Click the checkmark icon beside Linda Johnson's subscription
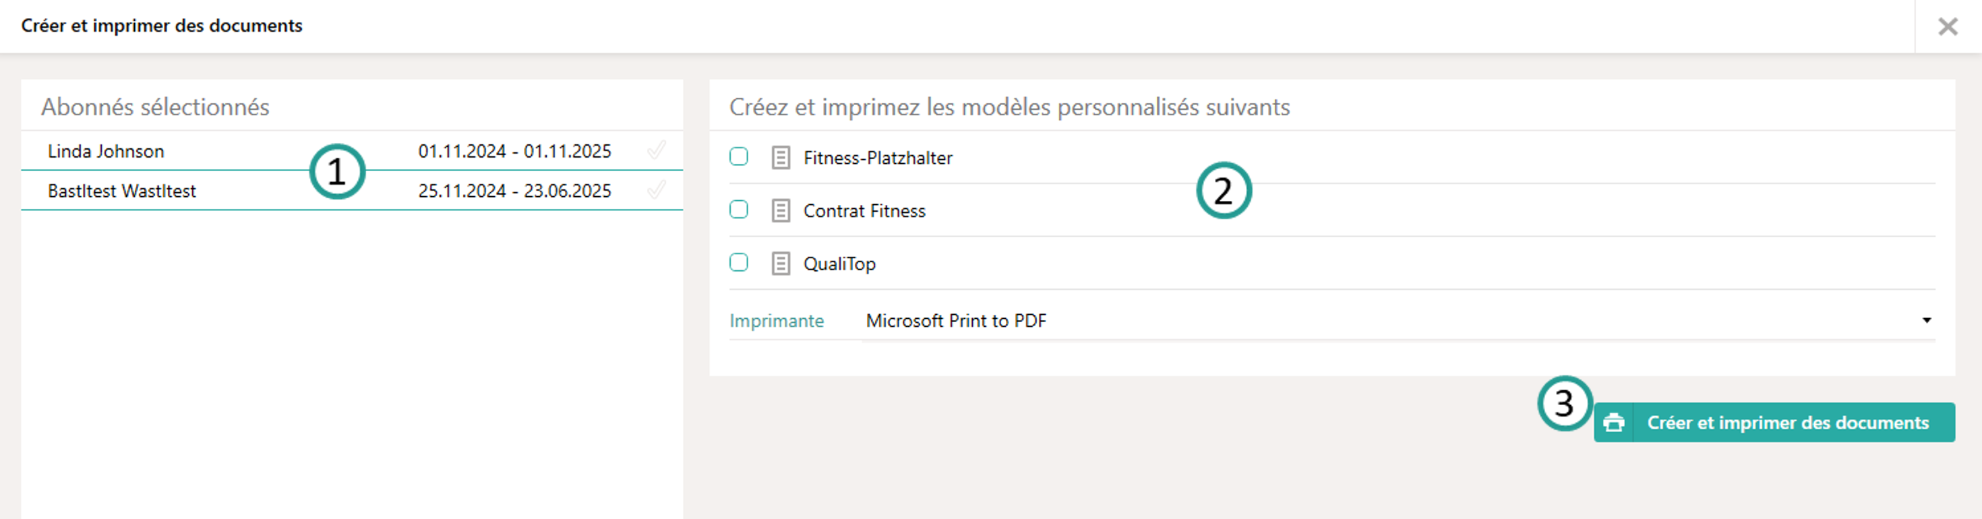 657,151
